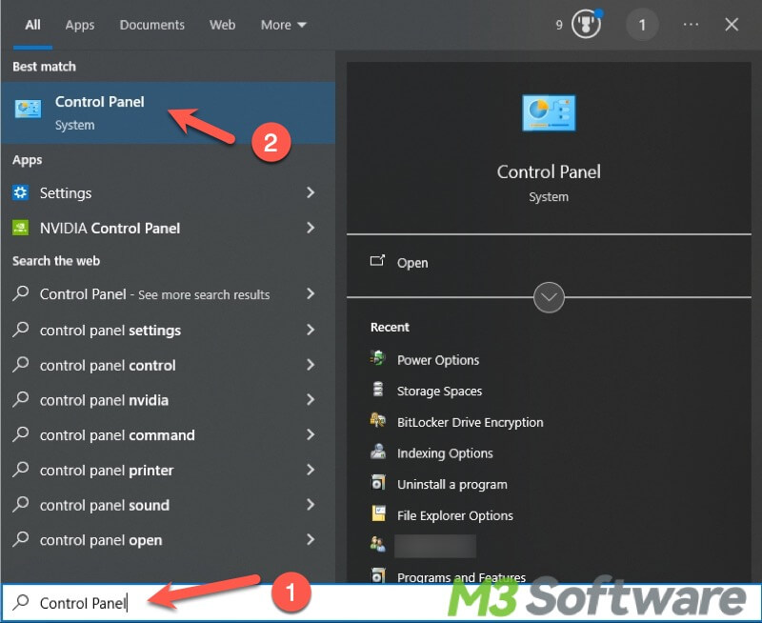This screenshot has width=762, height=623.
Task: Open Storage Spaces from Recent
Action: click(x=439, y=392)
